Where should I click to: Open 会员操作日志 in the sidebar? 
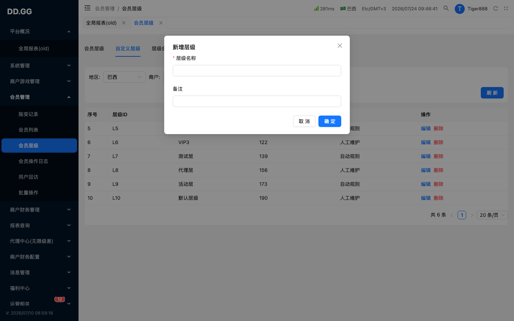(39, 161)
